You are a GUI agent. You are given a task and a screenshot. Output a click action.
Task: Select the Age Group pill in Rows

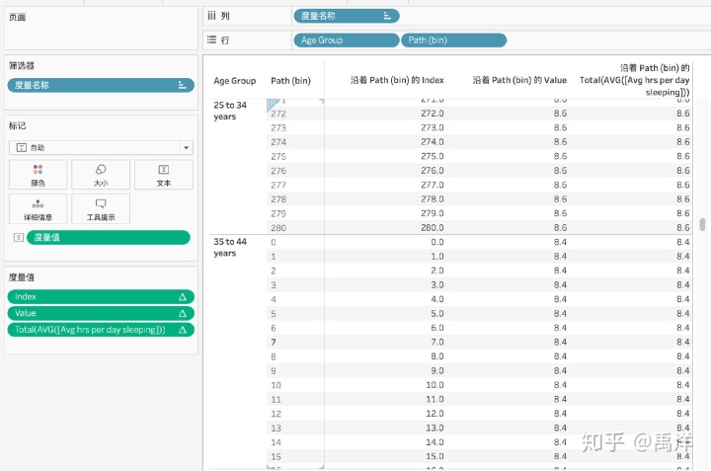tap(345, 40)
